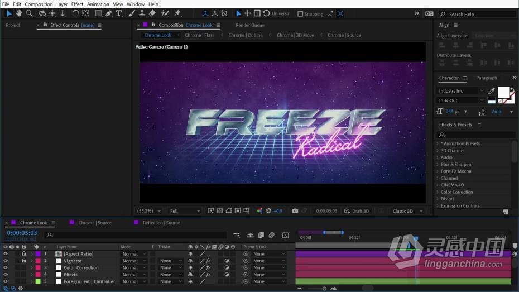Viewport: 519px width, 292px height.
Task: Select the Pan Behind anchor point tool
Action: 85,13
